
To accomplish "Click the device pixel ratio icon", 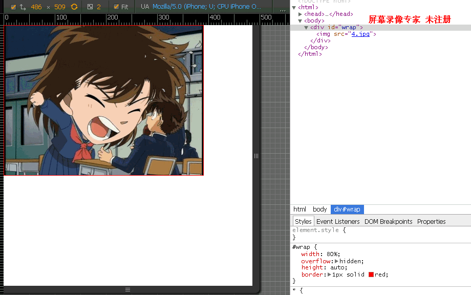I will pyautogui.click(x=90, y=7).
